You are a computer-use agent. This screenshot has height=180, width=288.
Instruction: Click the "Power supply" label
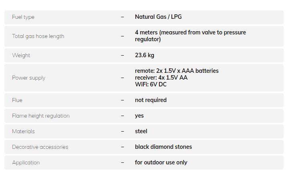(28, 78)
